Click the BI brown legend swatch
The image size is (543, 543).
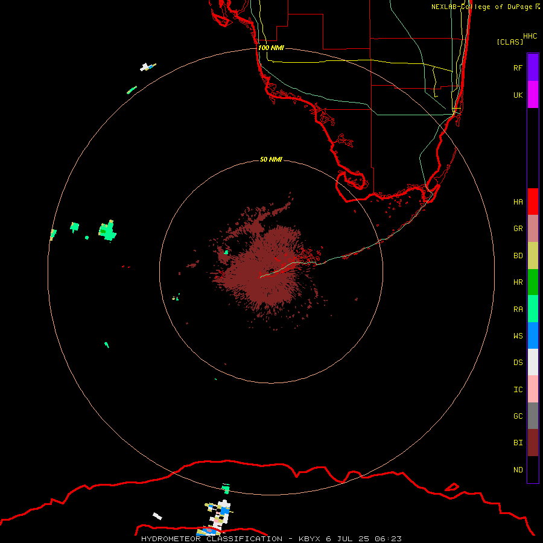click(x=533, y=443)
